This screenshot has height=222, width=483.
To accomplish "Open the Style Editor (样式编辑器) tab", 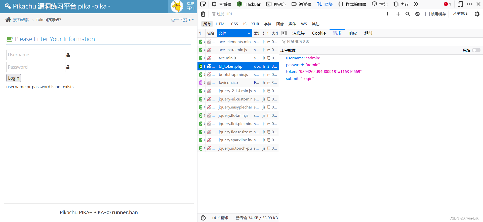I will [x=352, y=4].
